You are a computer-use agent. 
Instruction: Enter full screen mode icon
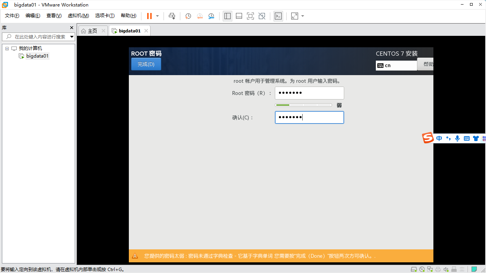pos(250,16)
